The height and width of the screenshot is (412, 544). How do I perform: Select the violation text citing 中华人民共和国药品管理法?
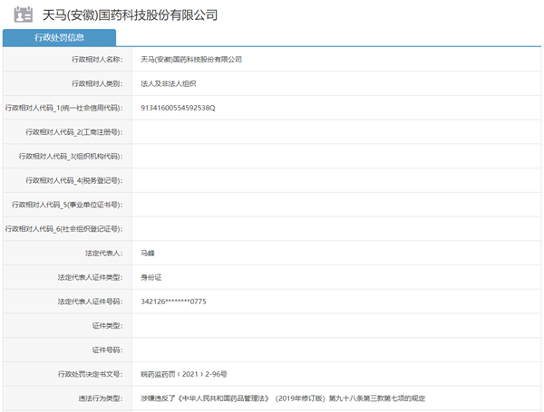click(283, 398)
